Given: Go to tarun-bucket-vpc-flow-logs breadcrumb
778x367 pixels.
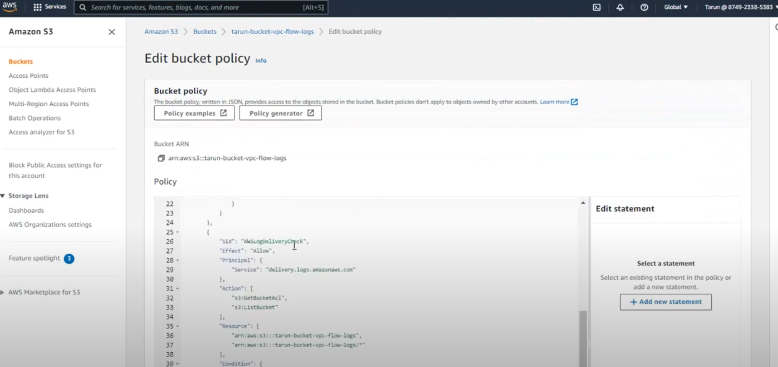Looking at the screenshot, I should coord(272,31).
